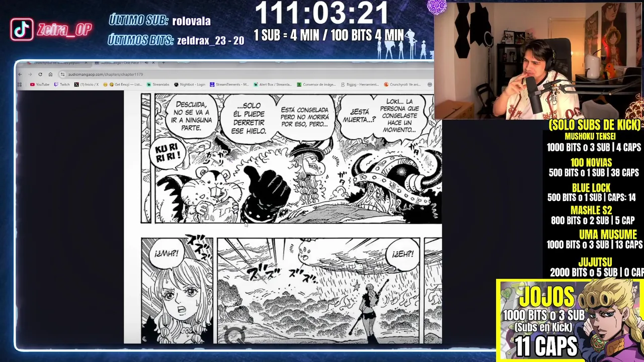644x362 pixels.
Task: Click the streamer webcam feed
Action: (538, 60)
